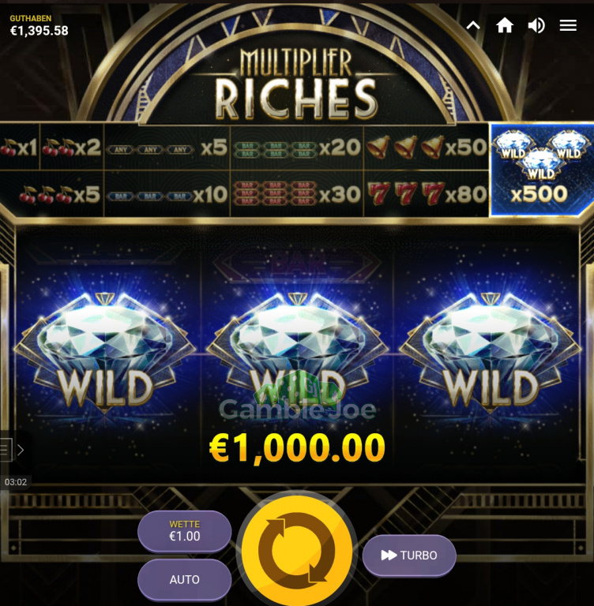Go to the home lobby icon
594x606 pixels.
[505, 26]
